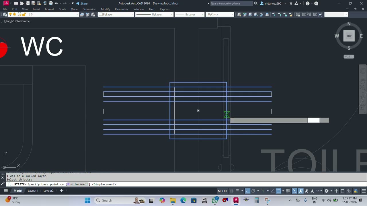Open the mdarwaz990 account dropdown

pyautogui.click(x=286, y=3)
